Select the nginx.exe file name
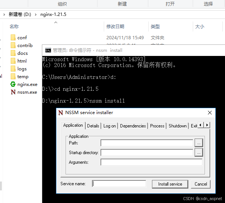The image size is (225, 203). pos(27,84)
